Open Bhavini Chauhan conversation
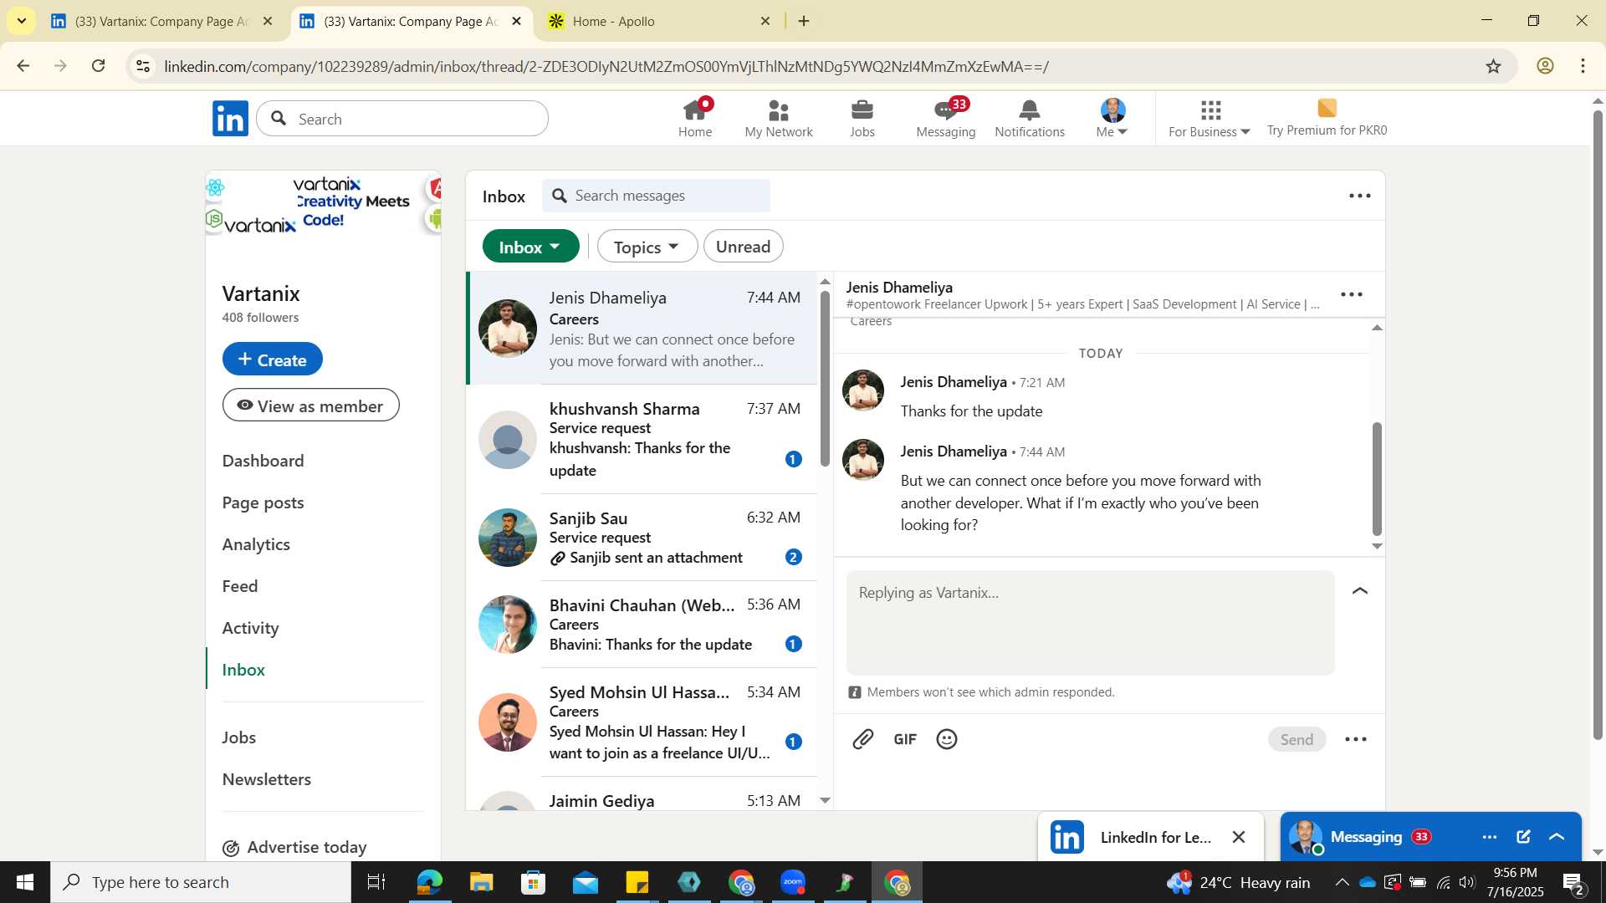Image resolution: width=1606 pixels, height=903 pixels. click(642, 624)
